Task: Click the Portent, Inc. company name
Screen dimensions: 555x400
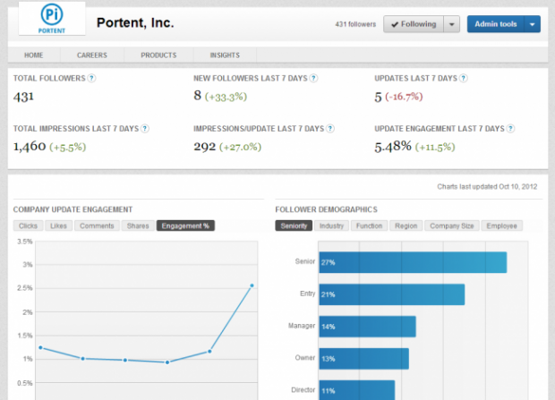Action: tap(135, 23)
